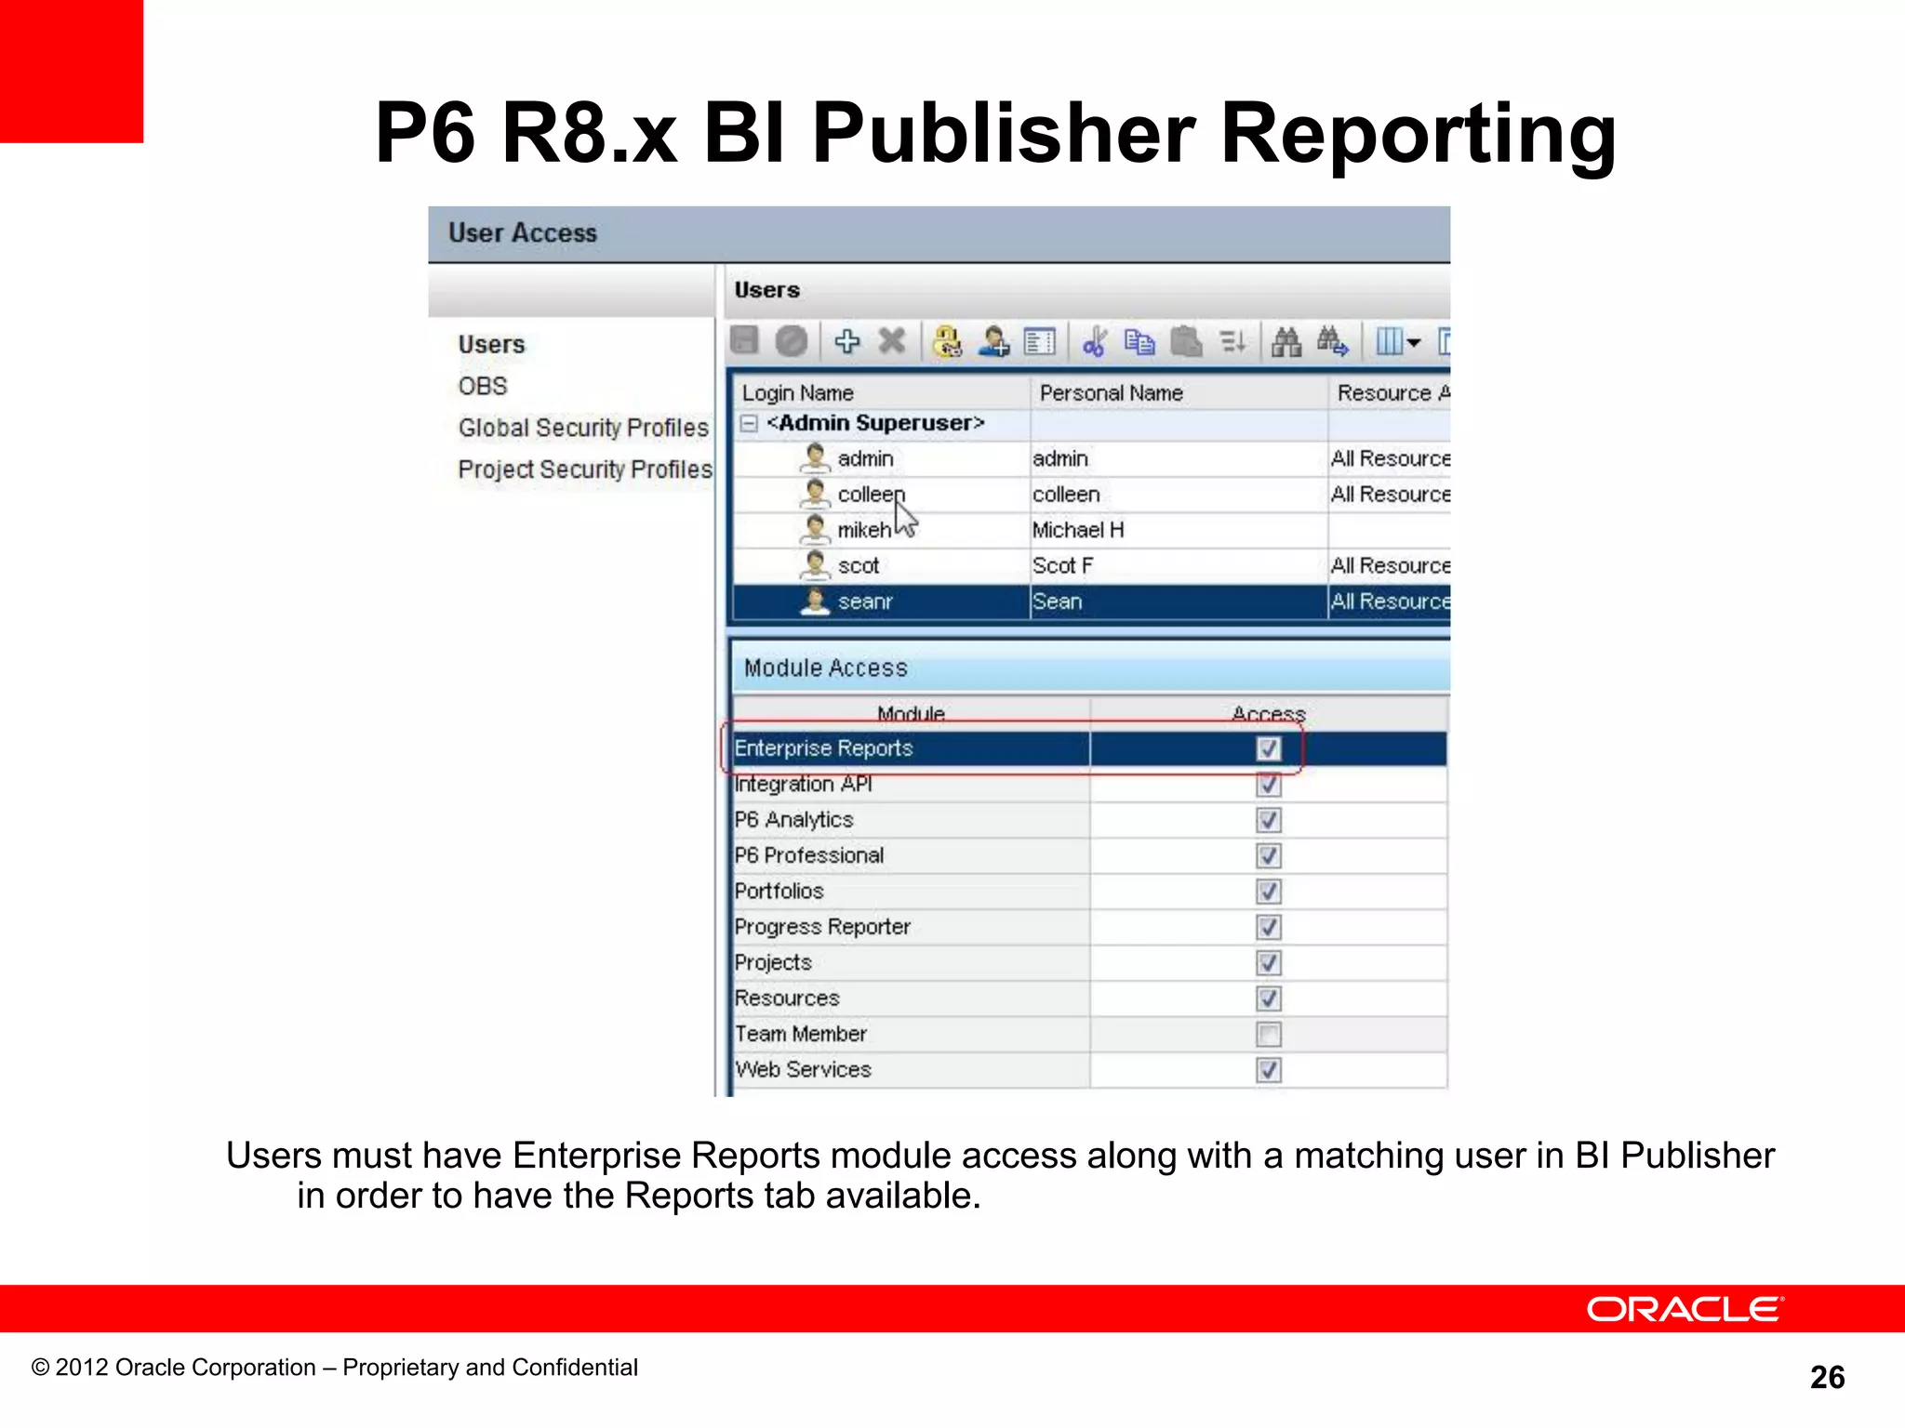1905x1428 pixels.
Task: Select the Resources module row
Action: click(1090, 998)
